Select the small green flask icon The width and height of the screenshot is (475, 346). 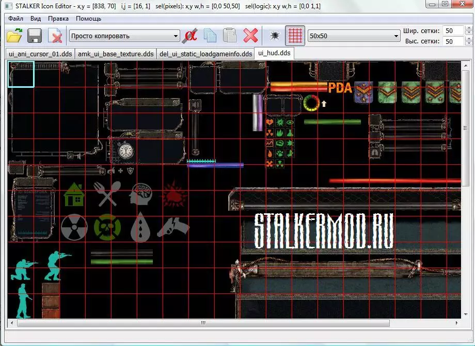pyautogui.click(x=290, y=133)
